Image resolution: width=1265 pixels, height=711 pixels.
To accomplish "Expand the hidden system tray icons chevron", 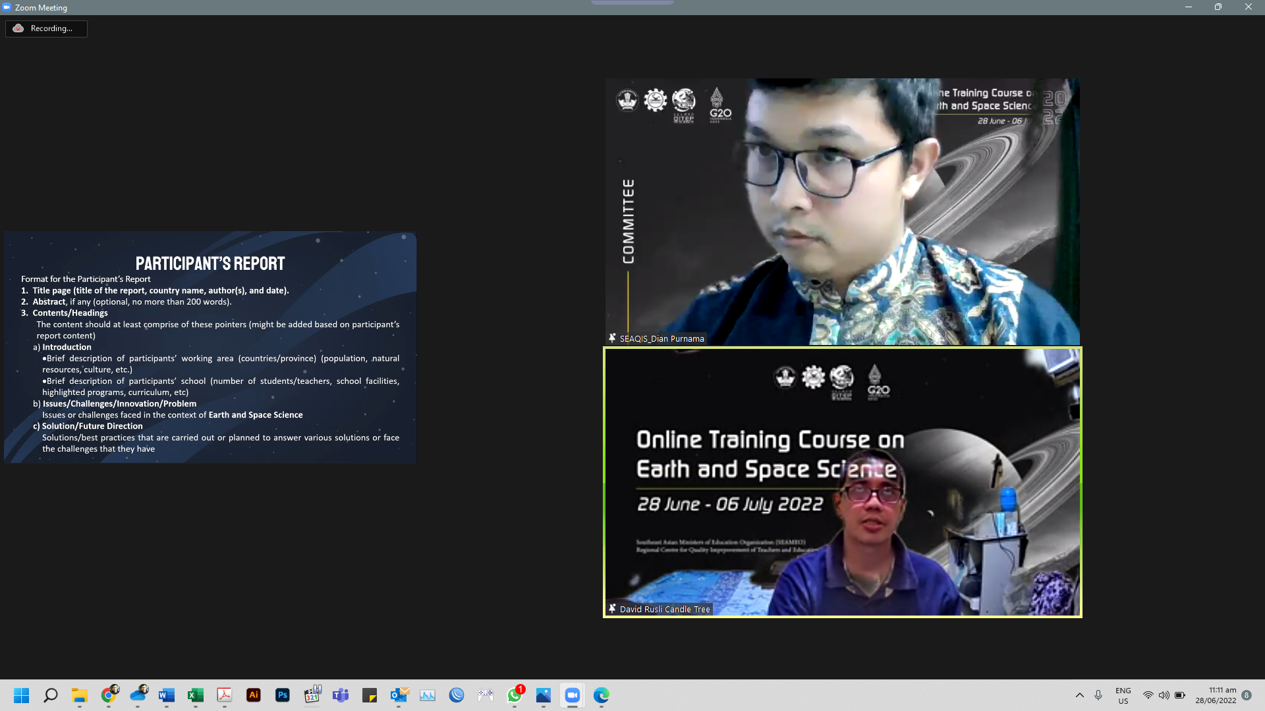I will click(x=1079, y=695).
